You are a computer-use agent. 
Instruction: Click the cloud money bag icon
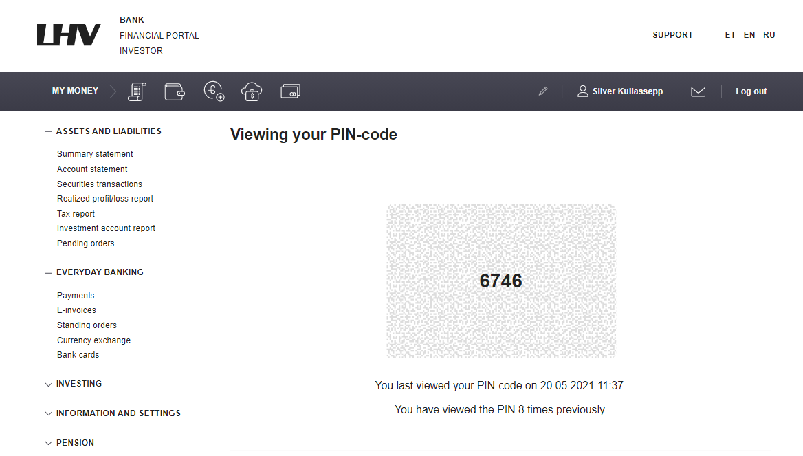[252, 91]
